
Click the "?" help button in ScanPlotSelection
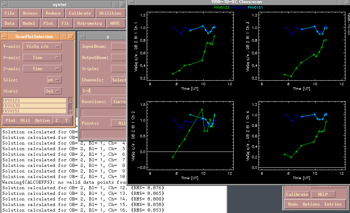tap(66, 120)
